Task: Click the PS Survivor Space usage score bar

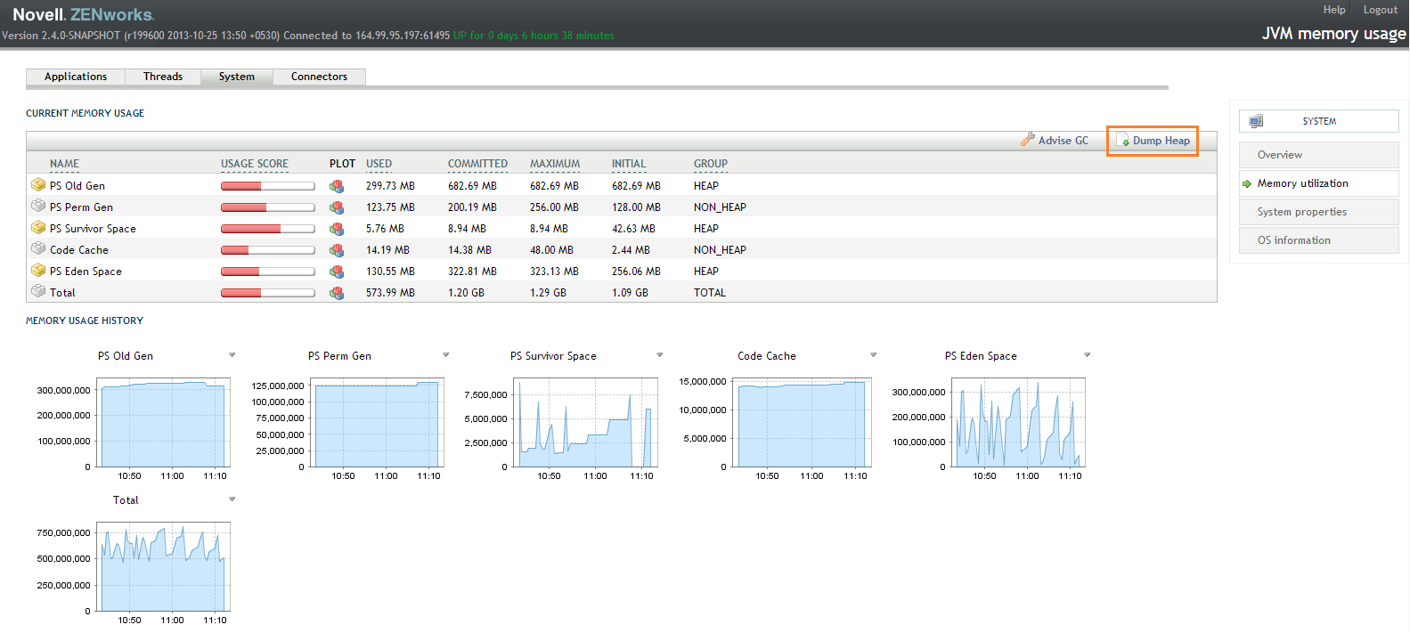Action: pos(267,229)
